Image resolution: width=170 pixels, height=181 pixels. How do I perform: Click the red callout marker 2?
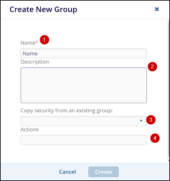coord(152,66)
